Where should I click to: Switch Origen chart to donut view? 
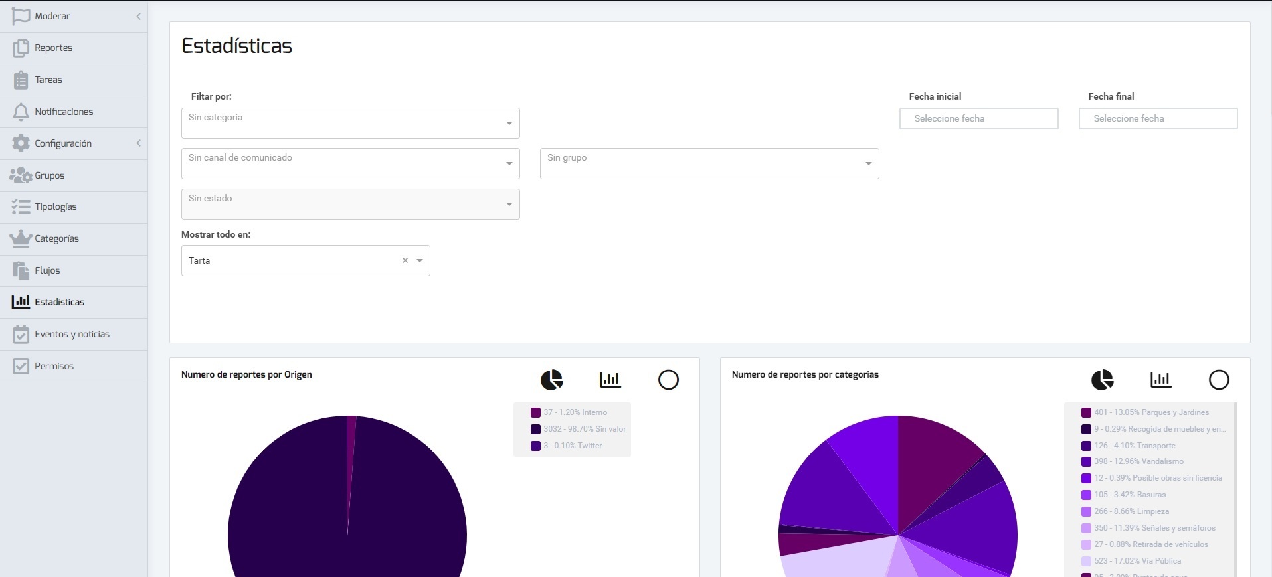click(668, 380)
